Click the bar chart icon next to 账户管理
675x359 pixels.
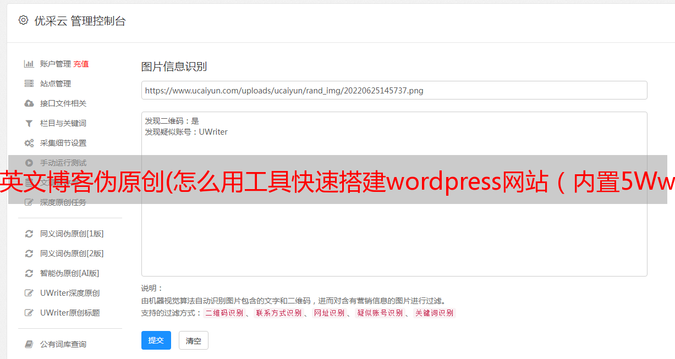point(29,64)
